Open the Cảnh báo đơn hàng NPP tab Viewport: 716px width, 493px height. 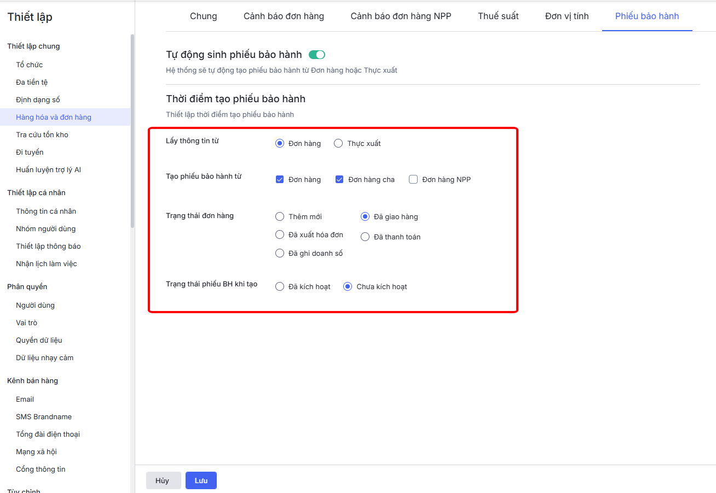(401, 16)
